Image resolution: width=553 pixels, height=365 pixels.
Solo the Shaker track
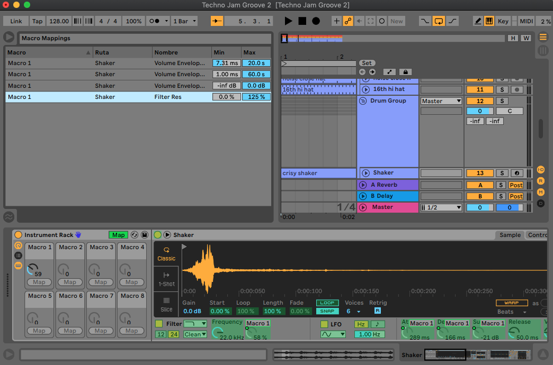[x=502, y=172]
